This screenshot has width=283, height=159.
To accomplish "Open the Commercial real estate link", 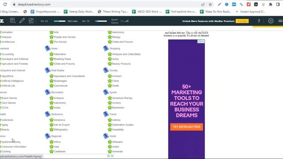I will click(x=61, y=86).
